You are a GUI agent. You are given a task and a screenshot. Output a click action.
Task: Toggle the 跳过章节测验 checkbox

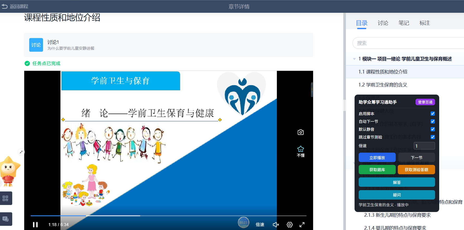tap(433, 137)
